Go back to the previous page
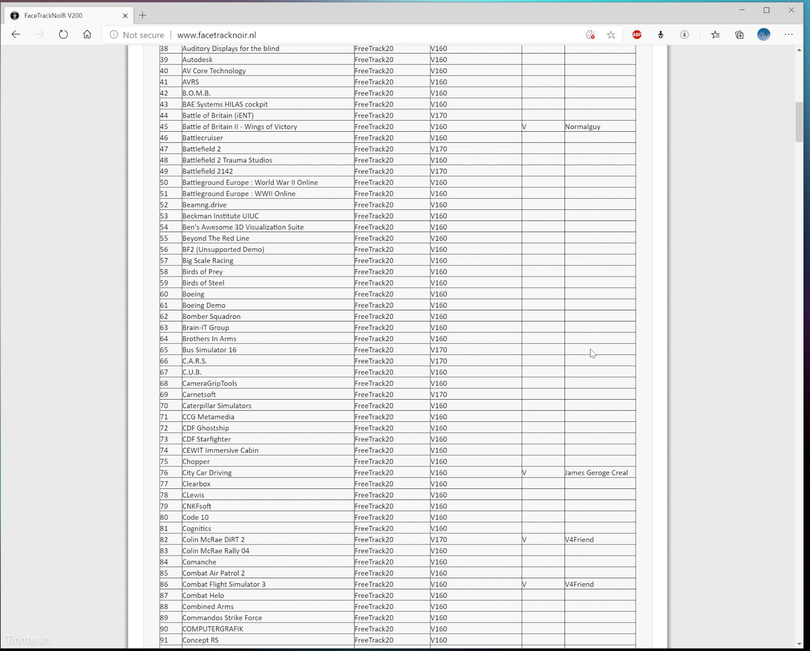810x651 pixels. pos(16,35)
